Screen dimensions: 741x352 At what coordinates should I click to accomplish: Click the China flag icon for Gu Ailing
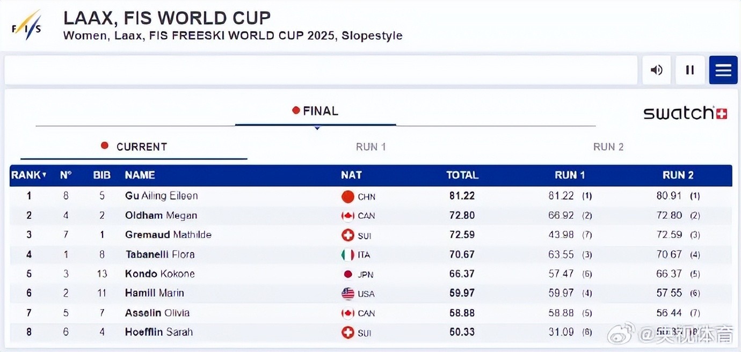(x=348, y=196)
